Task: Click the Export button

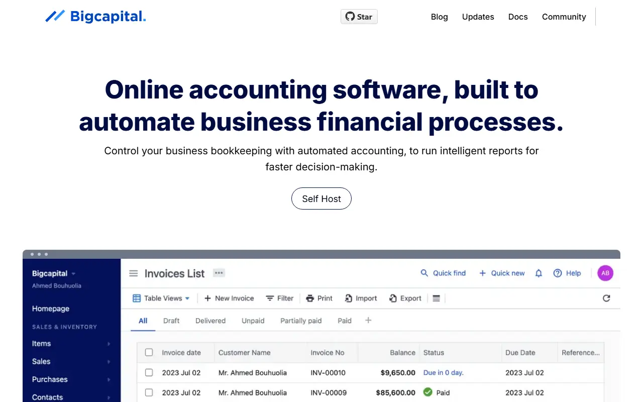Action: pos(405,298)
